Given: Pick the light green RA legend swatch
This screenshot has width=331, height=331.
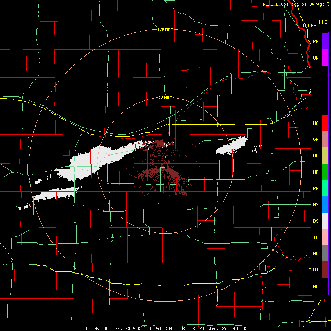Looking at the screenshot, I should pyautogui.click(x=325, y=188).
